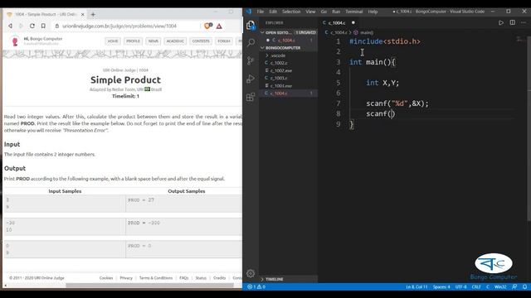Open Brave Shields lion icon

tap(208, 26)
